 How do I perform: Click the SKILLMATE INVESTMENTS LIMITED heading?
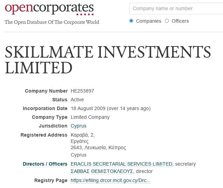coord(108,60)
